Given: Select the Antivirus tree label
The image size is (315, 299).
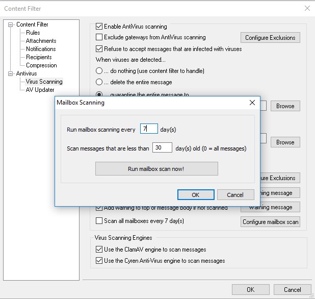Looking at the screenshot, I should point(27,73).
